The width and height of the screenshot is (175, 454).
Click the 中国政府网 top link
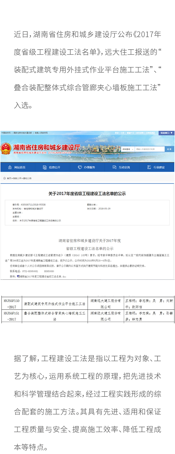pyautogui.click(x=5, y=133)
